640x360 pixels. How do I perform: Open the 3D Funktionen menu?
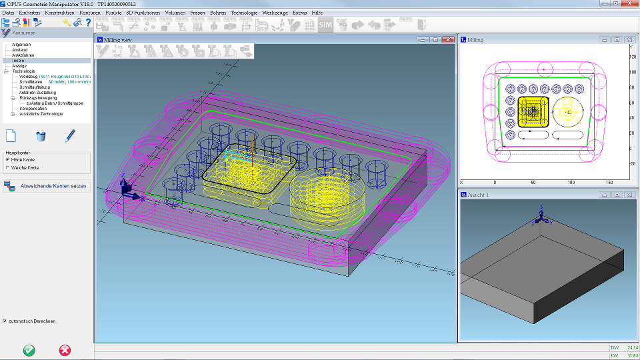[x=143, y=13]
